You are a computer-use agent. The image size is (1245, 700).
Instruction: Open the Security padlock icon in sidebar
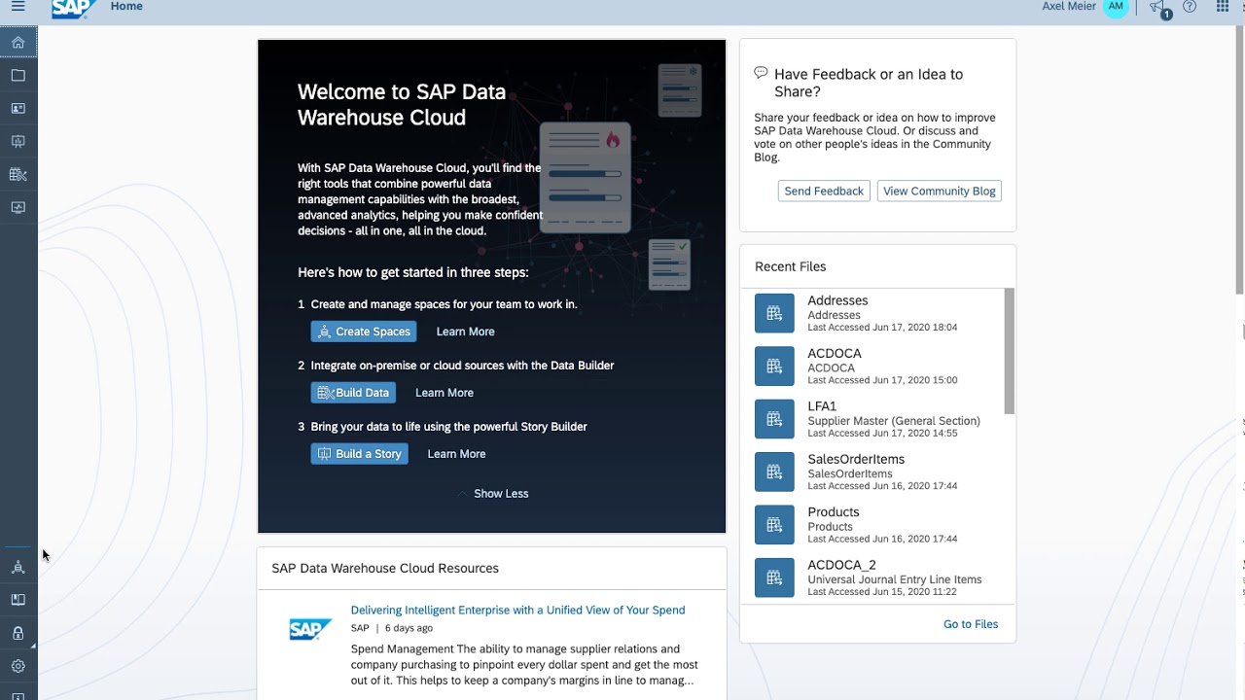click(18, 633)
